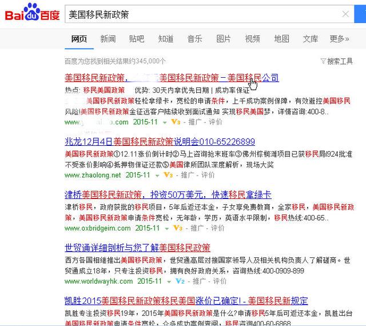The width and height of the screenshot is (366, 326).
Task: Open result 津桥美国移民新政策 投资50万美元
Action: pyautogui.click(x=168, y=195)
